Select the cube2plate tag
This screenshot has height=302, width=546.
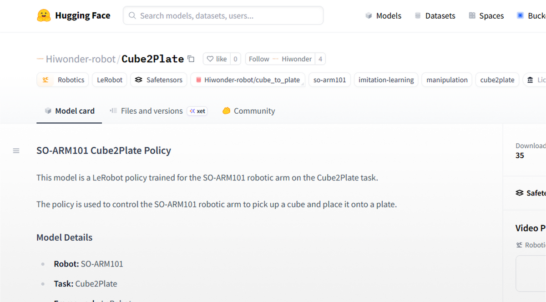pyautogui.click(x=497, y=80)
